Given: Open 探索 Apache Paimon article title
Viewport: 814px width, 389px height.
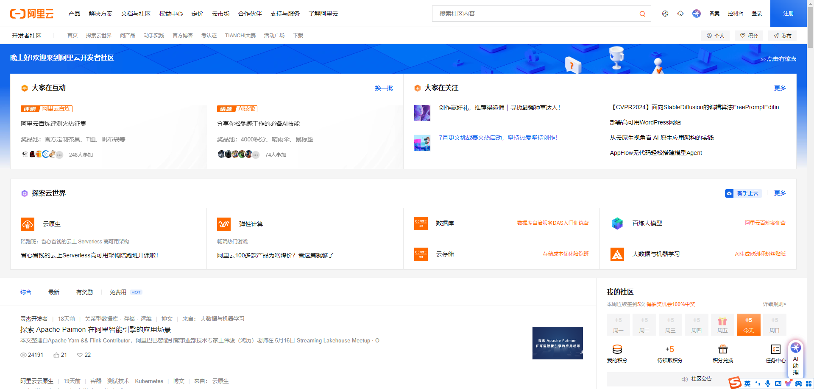Looking at the screenshot, I should click(x=96, y=329).
